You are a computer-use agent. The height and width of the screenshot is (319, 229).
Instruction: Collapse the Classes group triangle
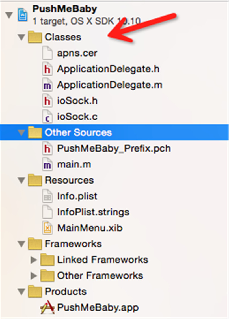point(21,37)
